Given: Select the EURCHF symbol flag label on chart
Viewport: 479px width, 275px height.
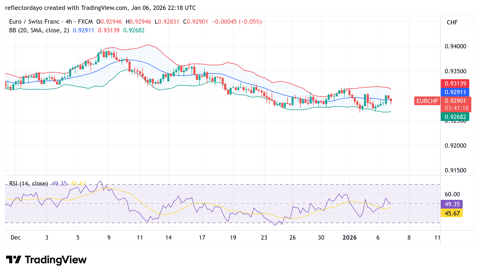Looking at the screenshot, I should click(x=427, y=101).
